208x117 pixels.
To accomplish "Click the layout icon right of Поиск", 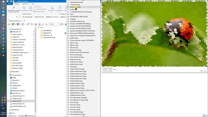I will point(61,24).
